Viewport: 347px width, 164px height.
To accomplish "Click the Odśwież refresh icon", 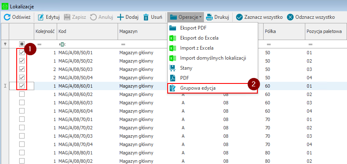I will pos(8,17).
